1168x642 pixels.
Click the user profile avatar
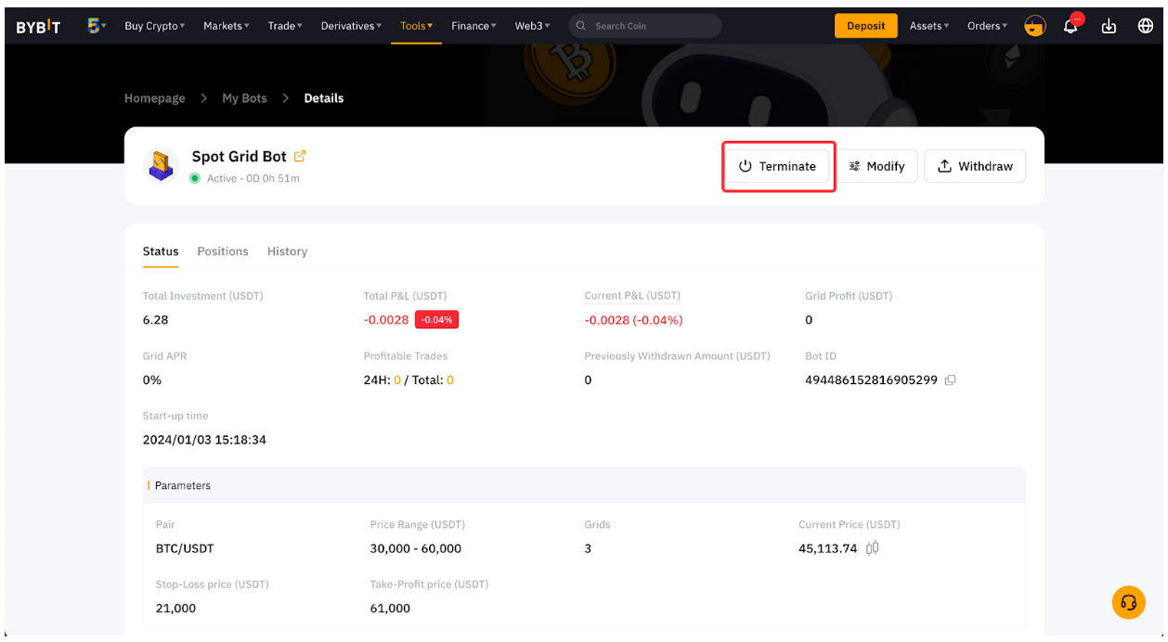point(1034,26)
